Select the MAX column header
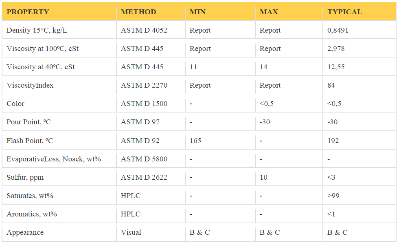 point(269,12)
